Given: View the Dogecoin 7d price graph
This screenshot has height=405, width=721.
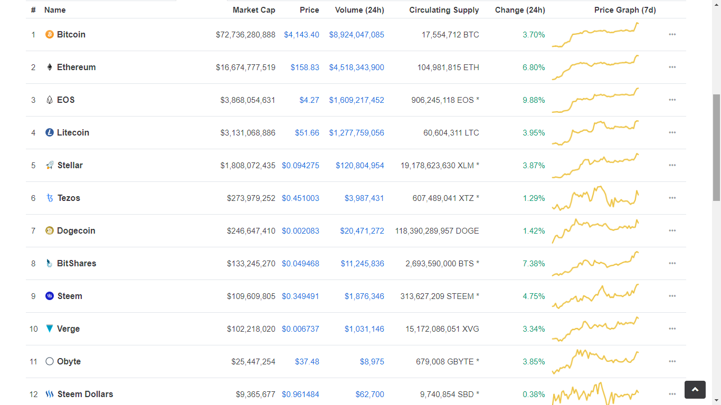Looking at the screenshot, I should pos(596,230).
